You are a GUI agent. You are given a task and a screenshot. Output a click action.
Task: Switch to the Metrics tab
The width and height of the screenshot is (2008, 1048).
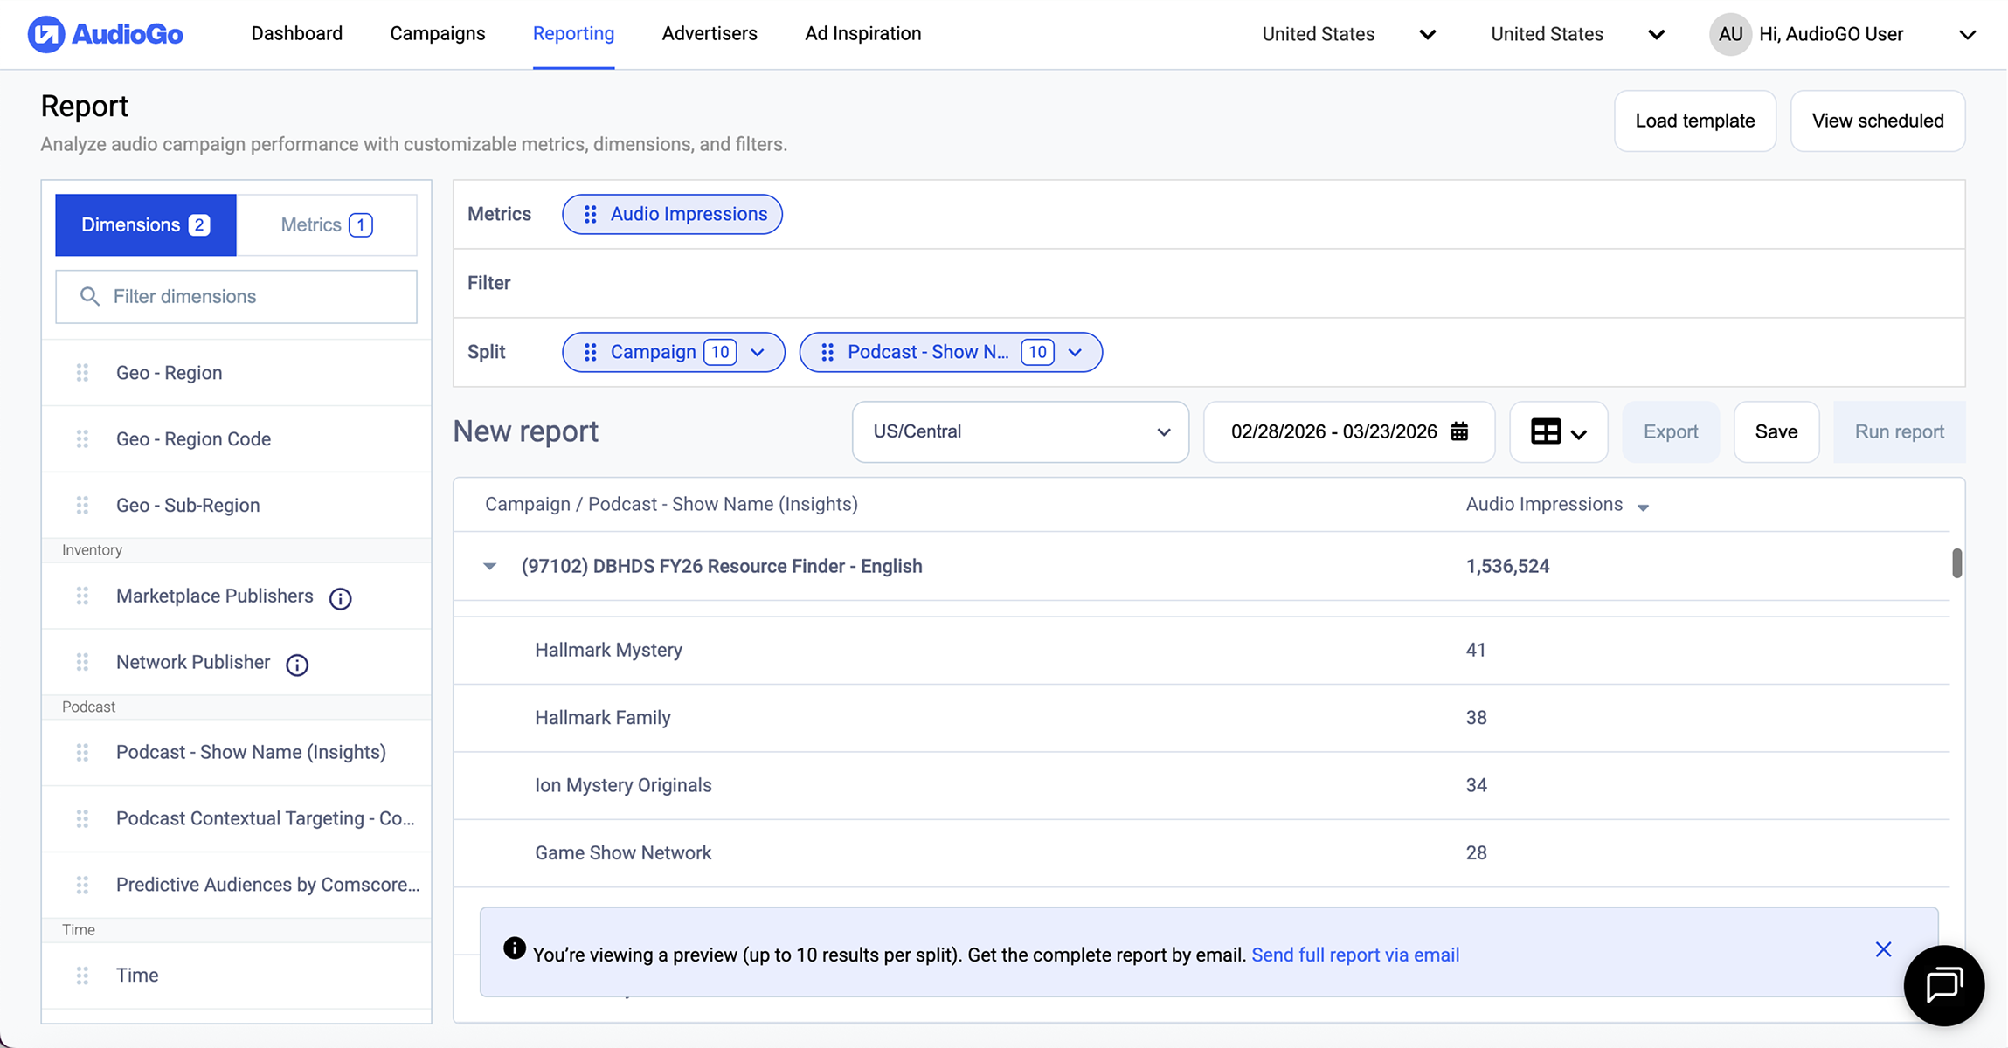pyautogui.click(x=326, y=224)
